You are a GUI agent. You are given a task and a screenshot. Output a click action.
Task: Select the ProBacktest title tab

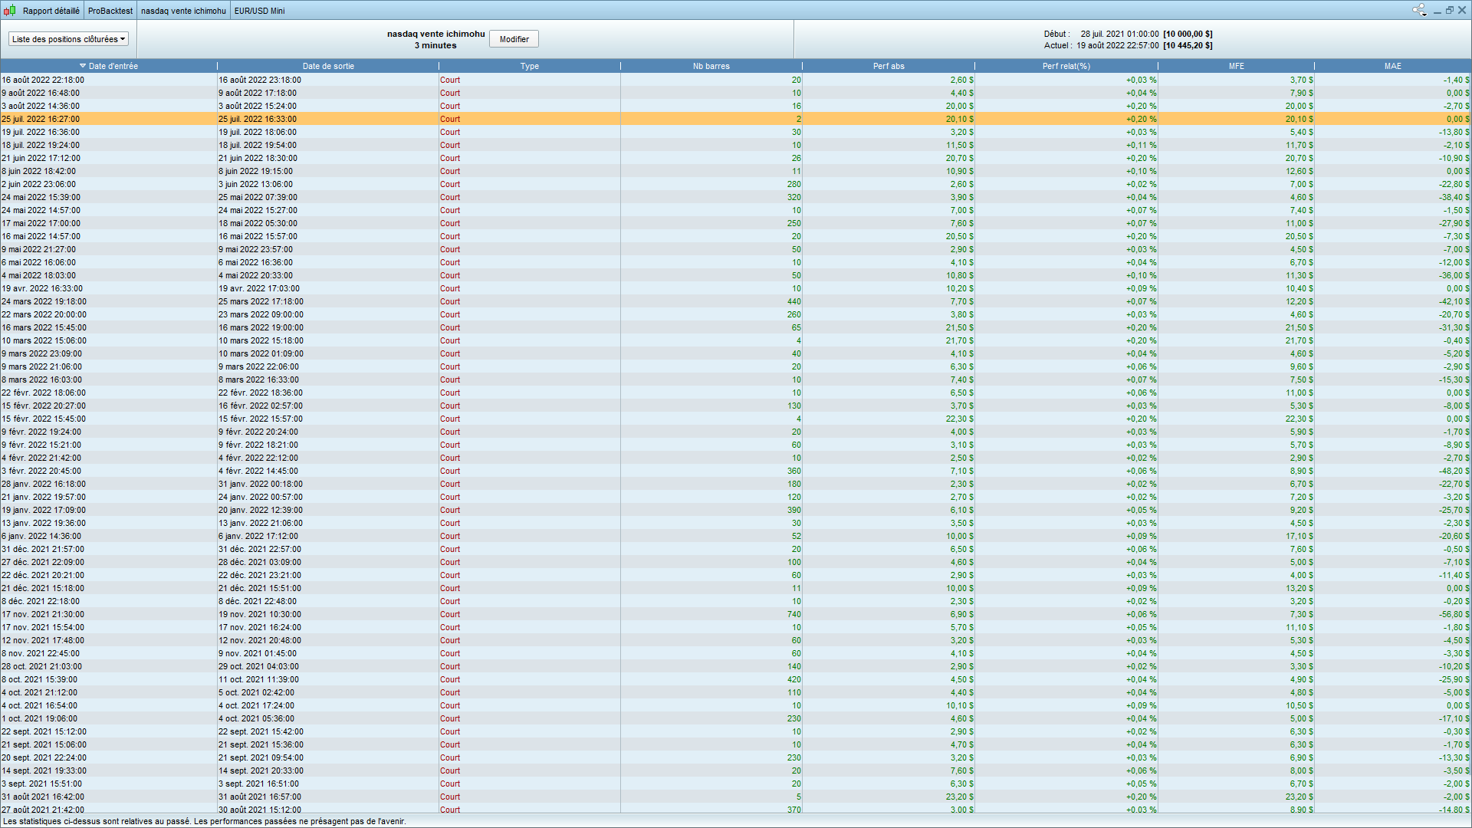pos(110,11)
